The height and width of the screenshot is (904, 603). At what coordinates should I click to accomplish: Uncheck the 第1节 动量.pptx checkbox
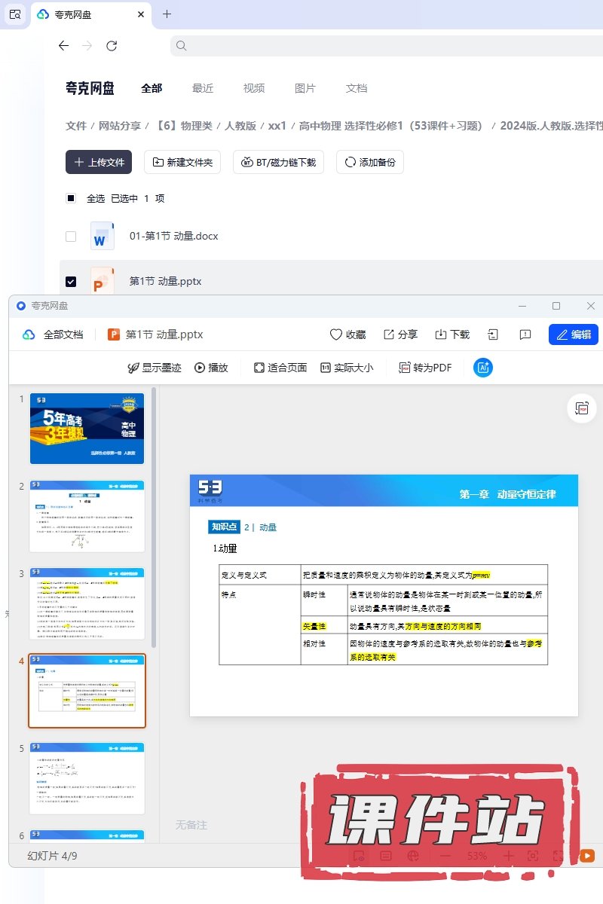71,281
